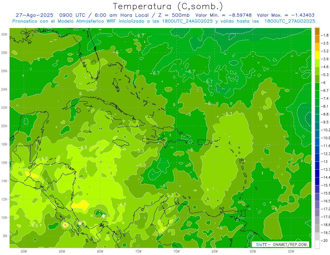Click the '-2.5' colorbar label

325,43
